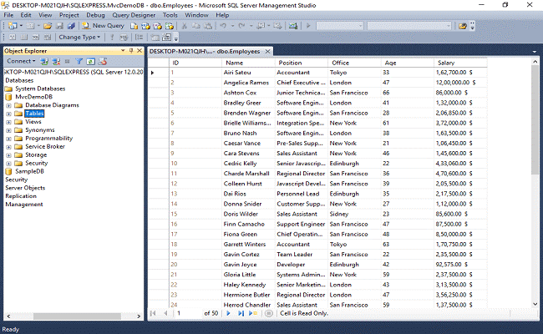Jump to the last record
This screenshot has height=334, width=543.
241,313
